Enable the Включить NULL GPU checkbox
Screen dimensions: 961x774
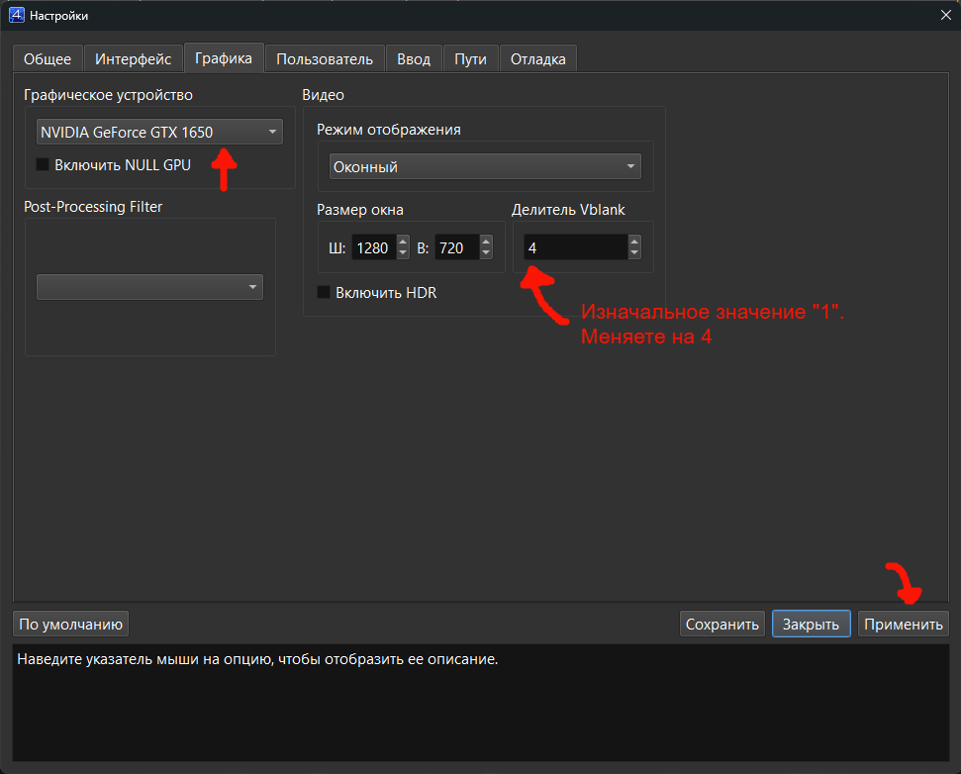[x=43, y=164]
